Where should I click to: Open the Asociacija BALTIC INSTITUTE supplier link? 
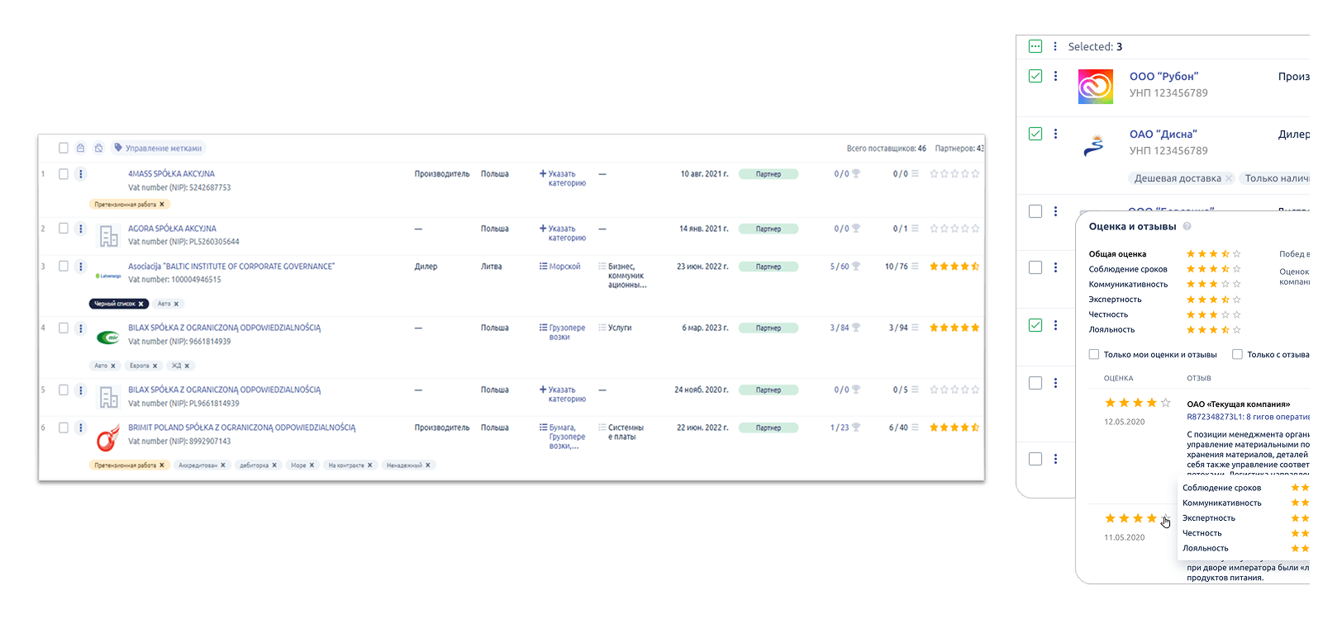[231, 267]
